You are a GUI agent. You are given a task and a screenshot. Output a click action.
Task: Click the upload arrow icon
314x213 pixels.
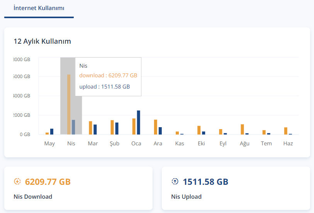pyautogui.click(x=175, y=181)
